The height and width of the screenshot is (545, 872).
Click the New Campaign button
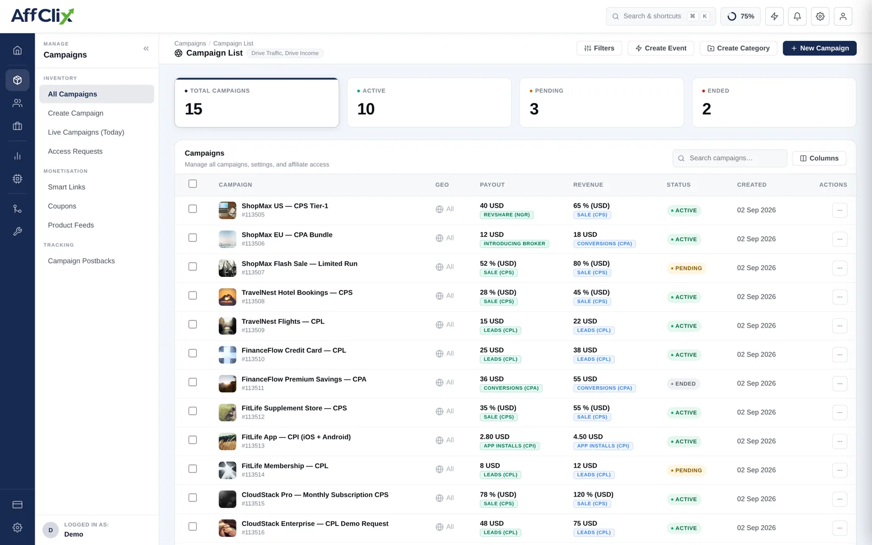(x=820, y=48)
